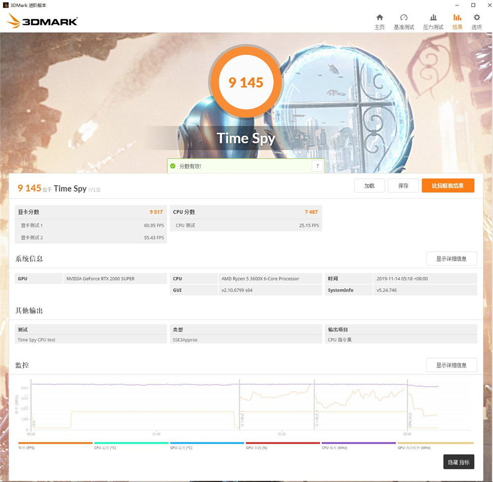Click the question mark help button
The height and width of the screenshot is (482, 493).
pos(317,166)
